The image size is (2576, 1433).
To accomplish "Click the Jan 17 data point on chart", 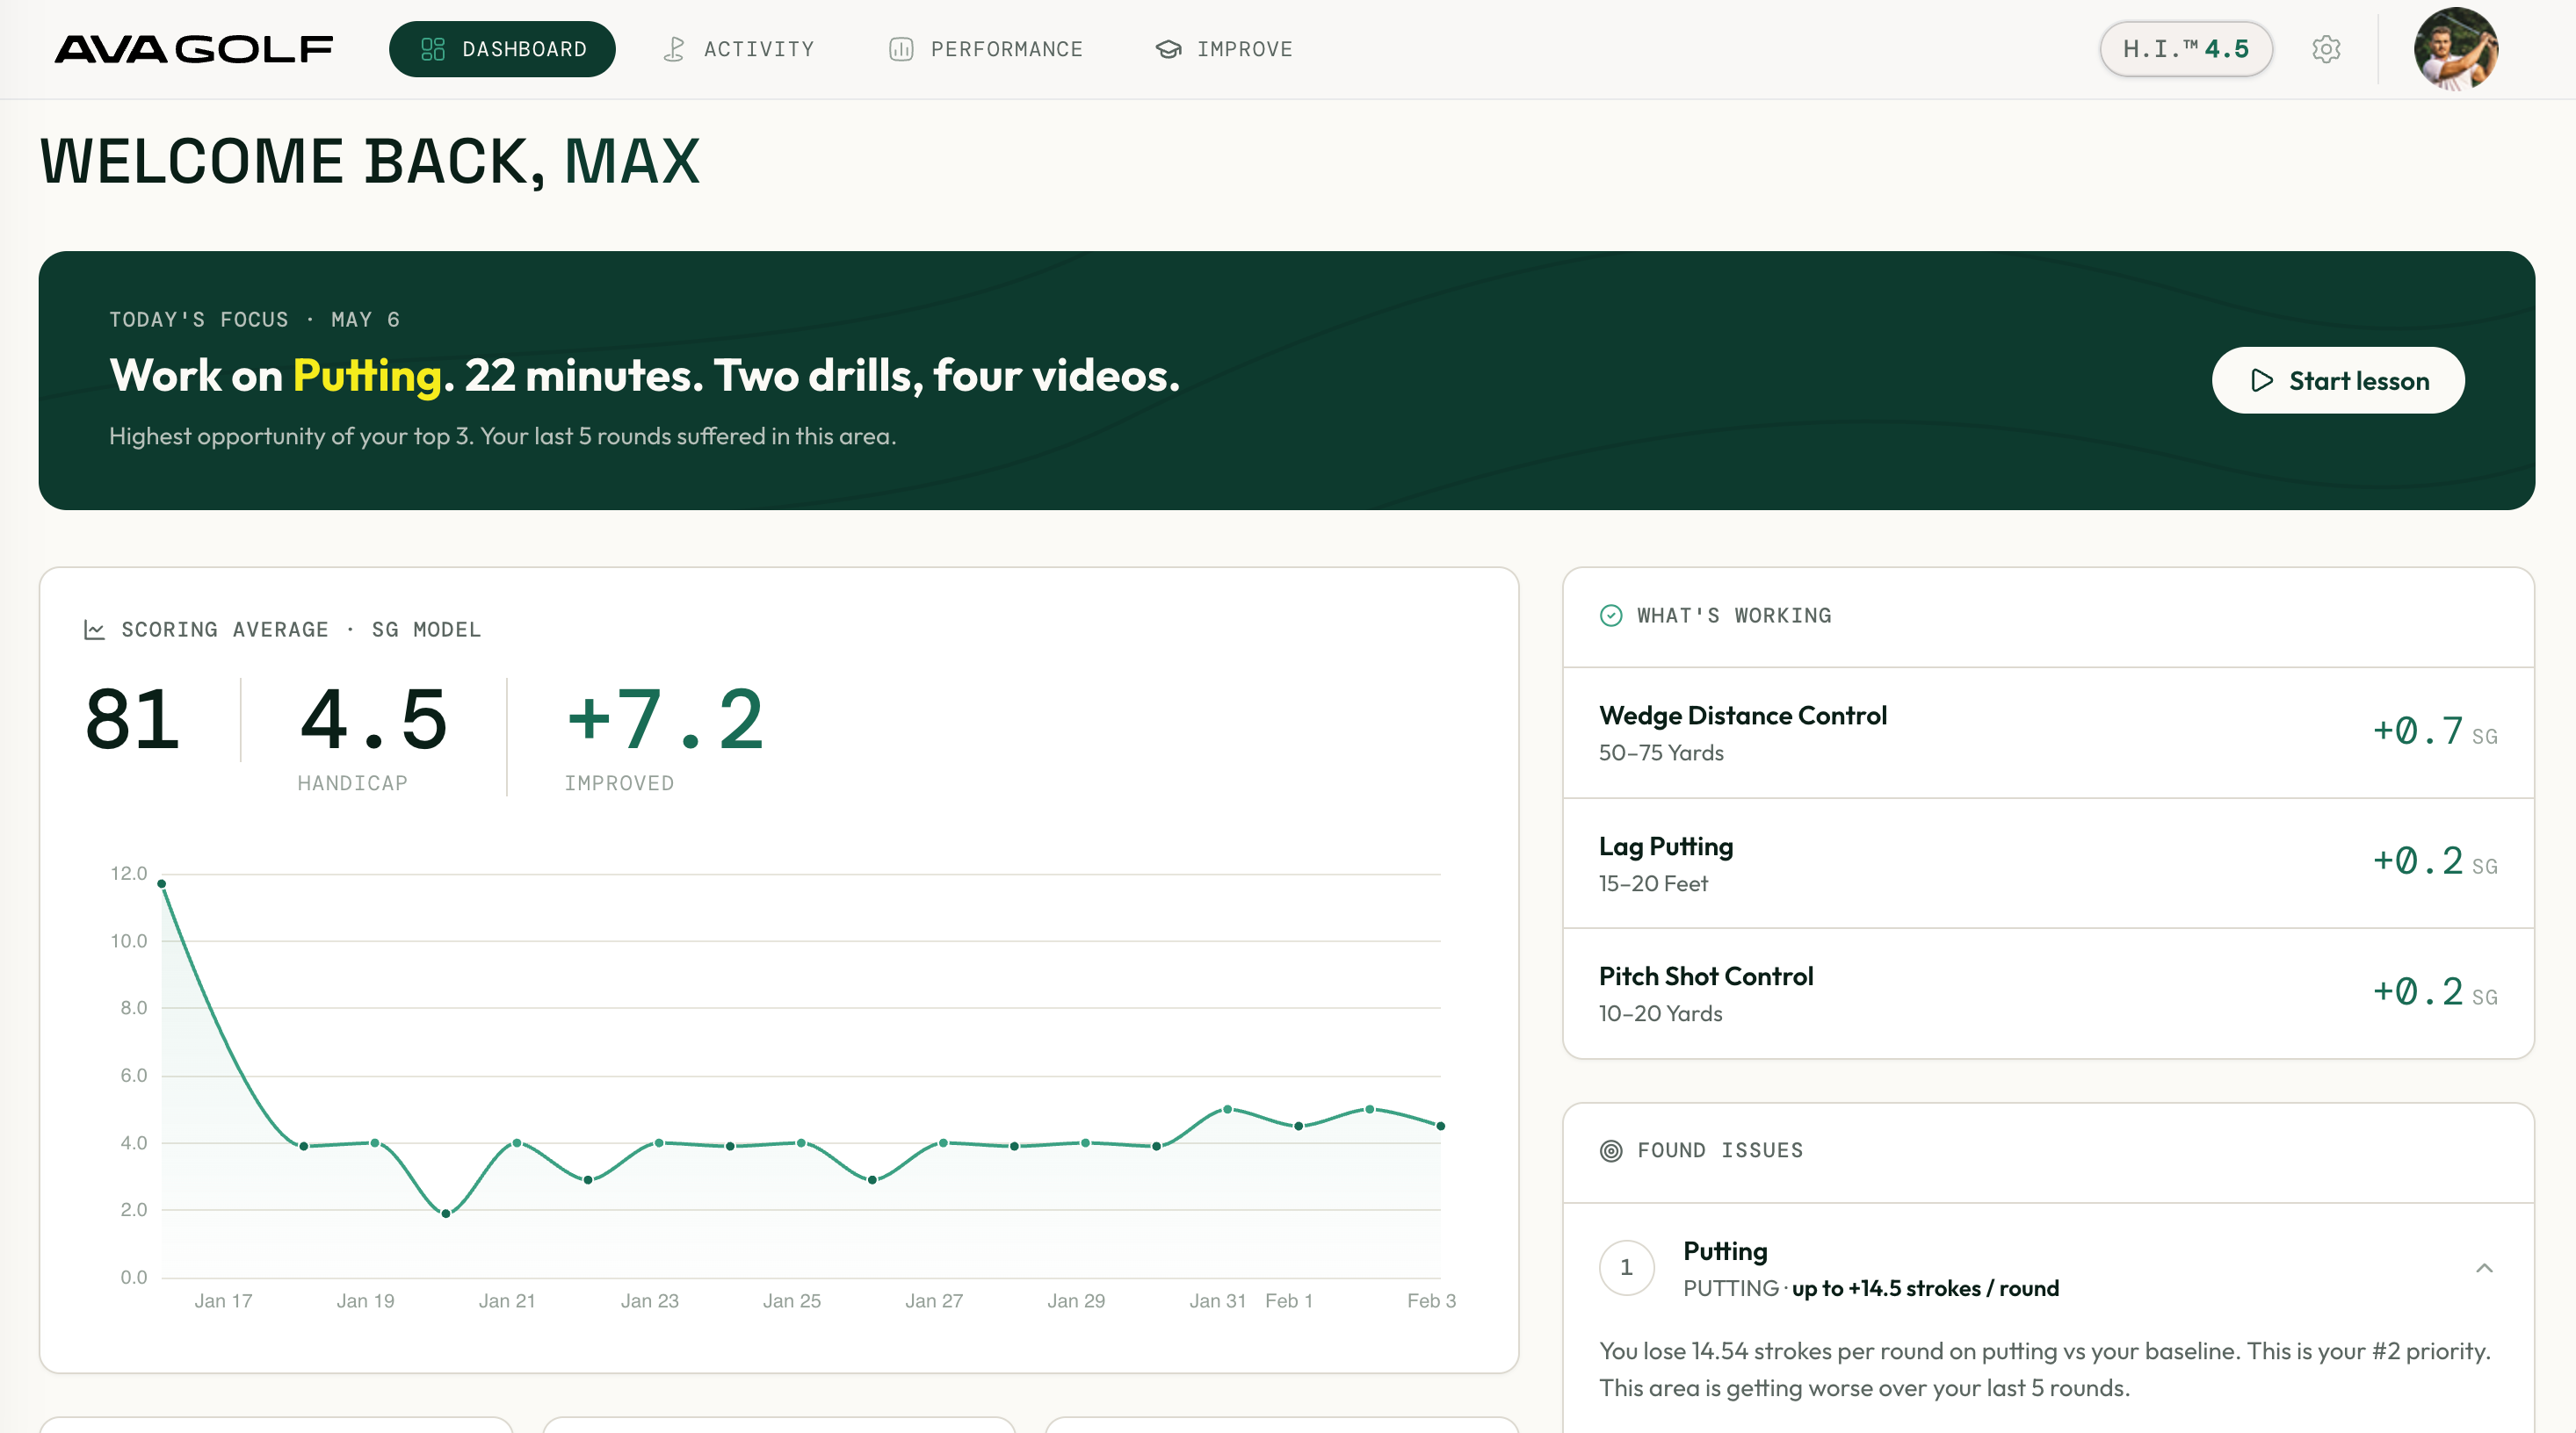I will (162, 883).
